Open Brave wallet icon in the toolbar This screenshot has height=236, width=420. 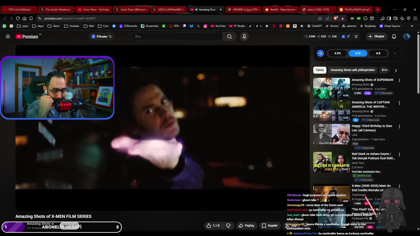395,18
